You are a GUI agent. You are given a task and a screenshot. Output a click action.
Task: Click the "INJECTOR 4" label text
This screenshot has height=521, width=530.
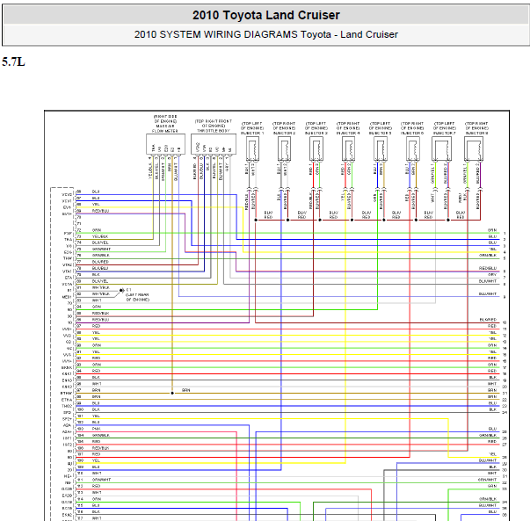click(348, 134)
